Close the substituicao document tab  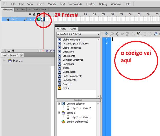coord(21,55)
